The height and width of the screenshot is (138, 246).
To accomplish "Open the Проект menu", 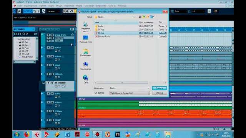I will point(43,6).
